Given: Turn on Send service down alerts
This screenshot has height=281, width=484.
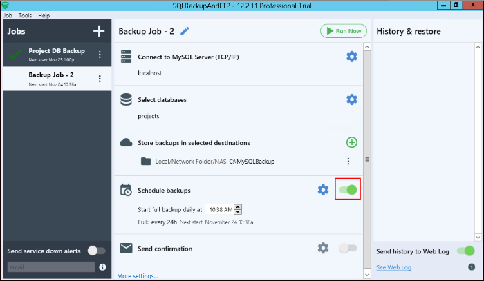Looking at the screenshot, I should [x=96, y=251].
